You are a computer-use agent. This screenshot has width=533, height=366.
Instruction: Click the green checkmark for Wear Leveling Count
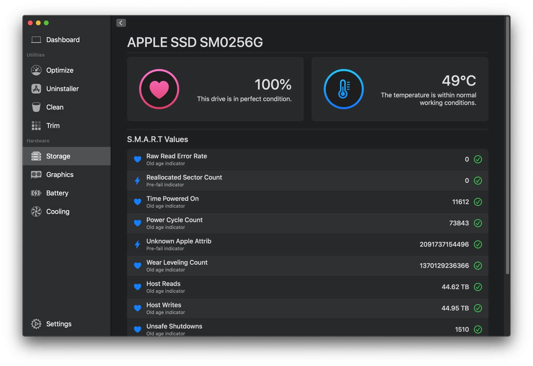click(478, 266)
